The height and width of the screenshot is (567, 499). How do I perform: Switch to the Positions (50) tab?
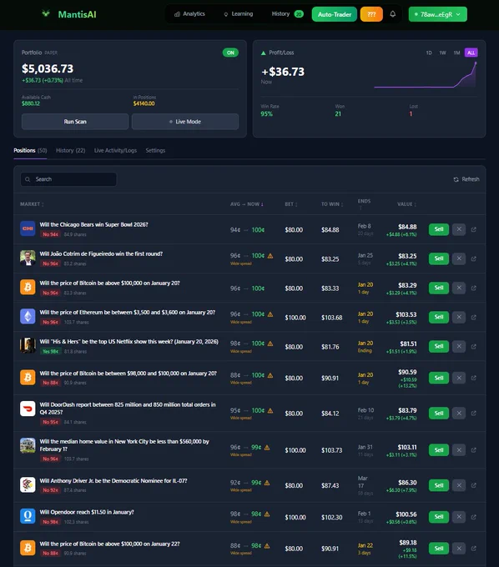click(x=30, y=150)
